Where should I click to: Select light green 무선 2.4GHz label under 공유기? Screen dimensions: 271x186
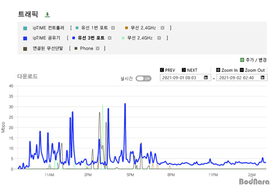pos(140,38)
